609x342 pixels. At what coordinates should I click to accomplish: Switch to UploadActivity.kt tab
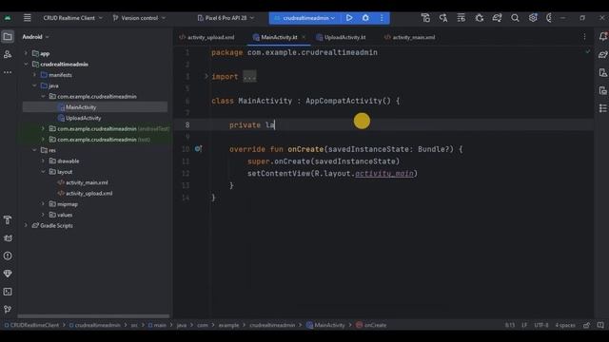[x=341, y=37]
